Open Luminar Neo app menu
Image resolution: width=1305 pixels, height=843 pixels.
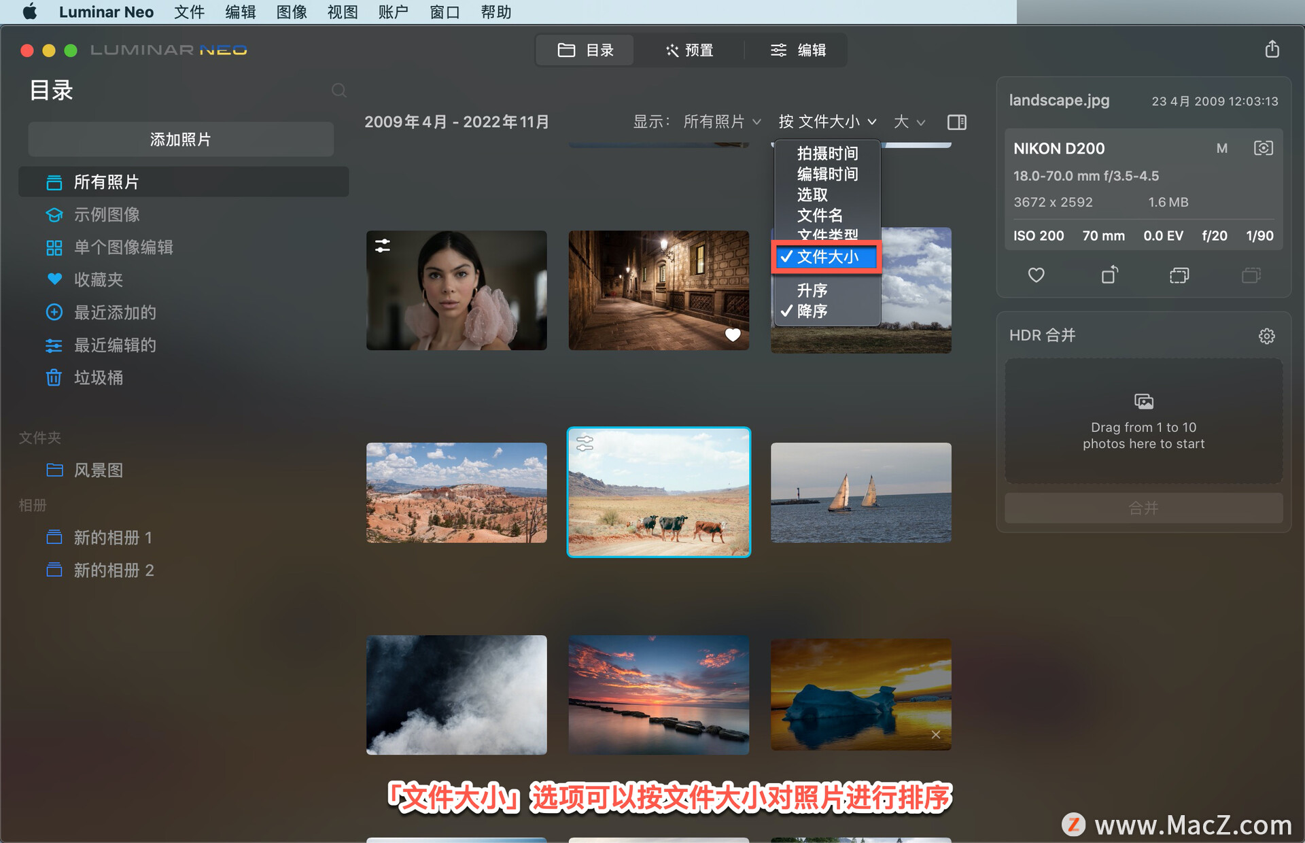(106, 12)
